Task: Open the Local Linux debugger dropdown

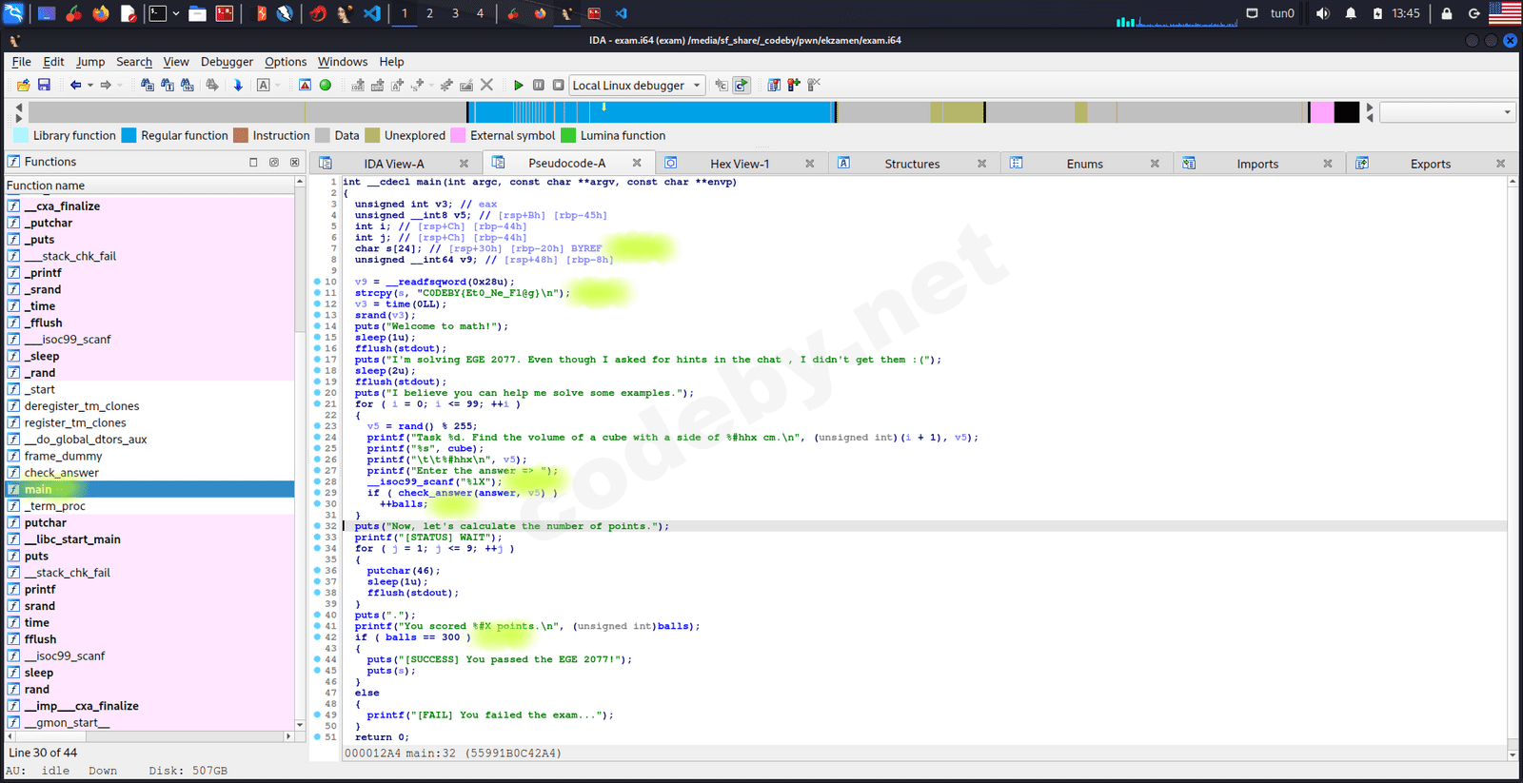Action: pos(696,86)
